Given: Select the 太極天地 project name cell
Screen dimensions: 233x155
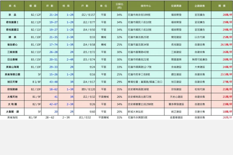Looking at the screenshot, I should [12, 97].
